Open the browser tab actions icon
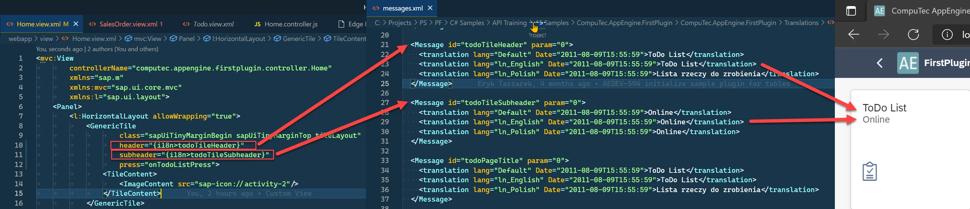The width and height of the screenshot is (970, 209). tap(851, 11)
